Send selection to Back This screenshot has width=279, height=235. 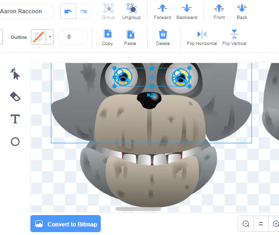tap(242, 11)
